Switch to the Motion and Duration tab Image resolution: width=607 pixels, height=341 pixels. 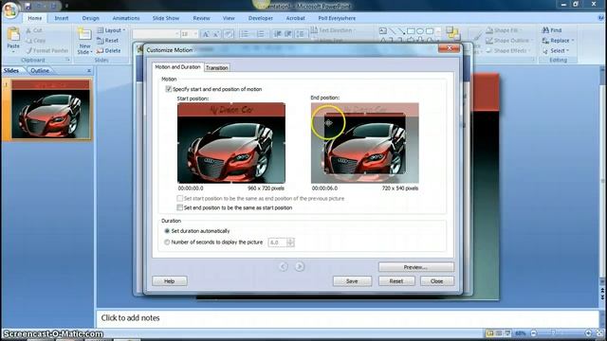click(177, 67)
